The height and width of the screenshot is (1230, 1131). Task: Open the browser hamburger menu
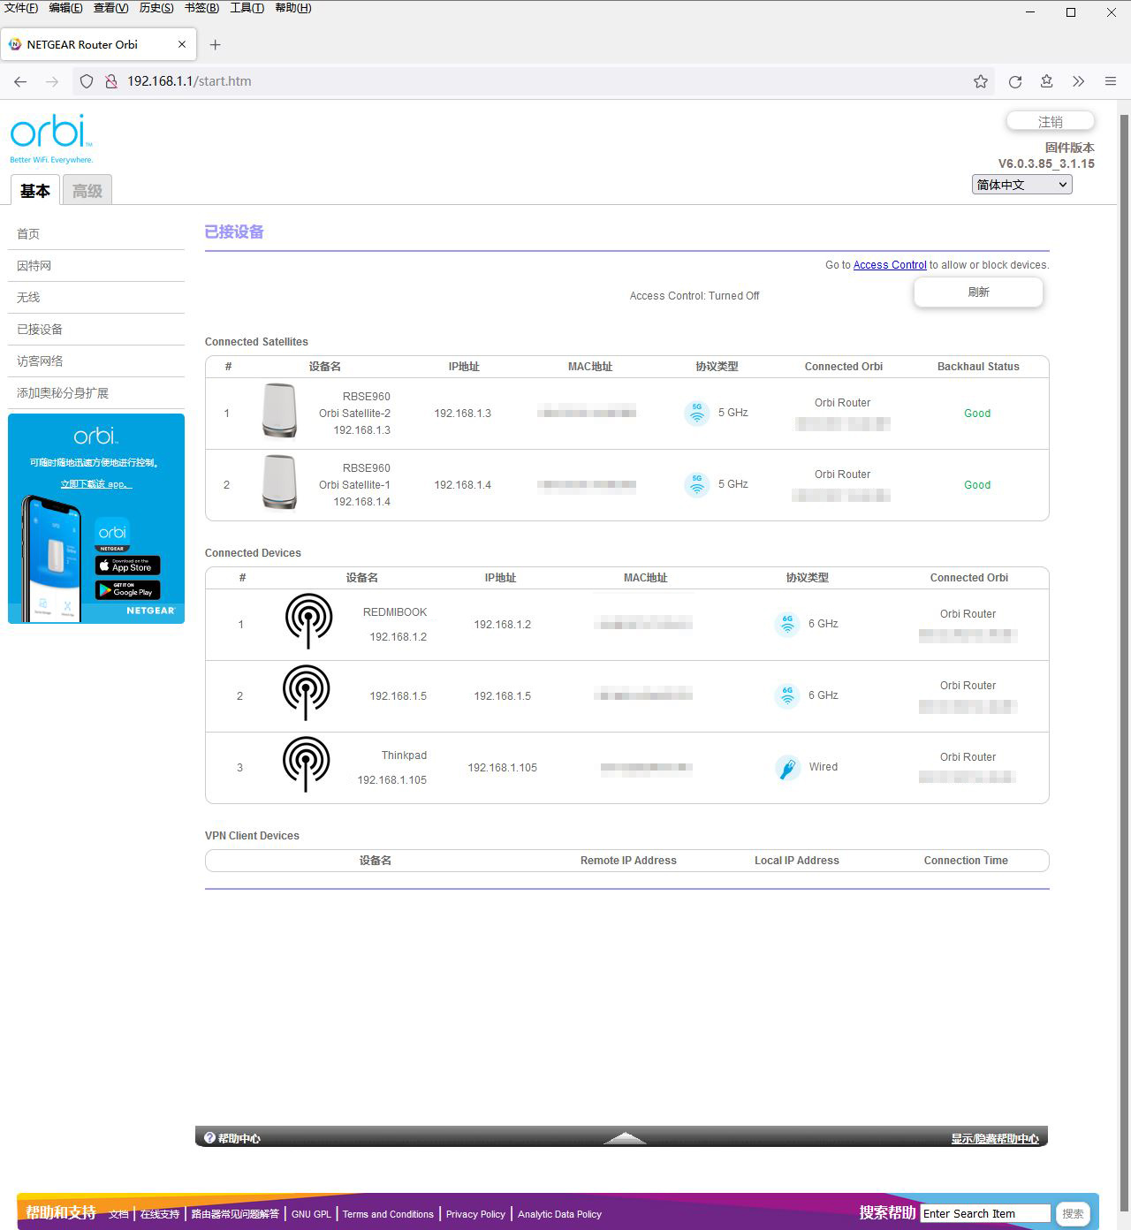coord(1111,81)
